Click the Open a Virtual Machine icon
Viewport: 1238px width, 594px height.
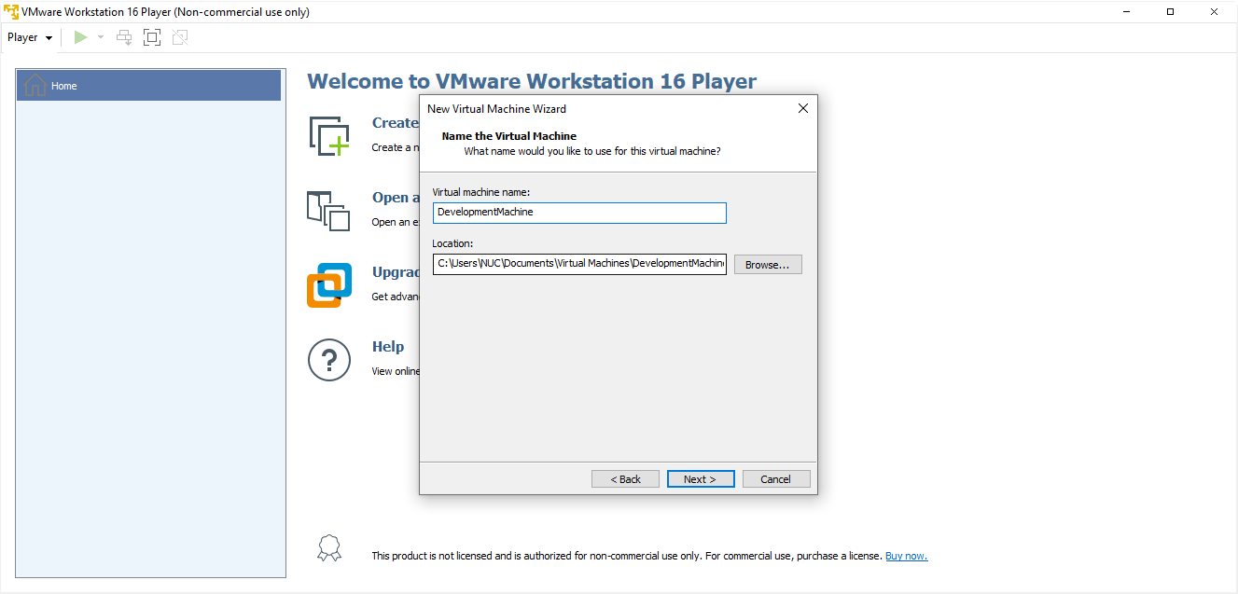pos(328,211)
